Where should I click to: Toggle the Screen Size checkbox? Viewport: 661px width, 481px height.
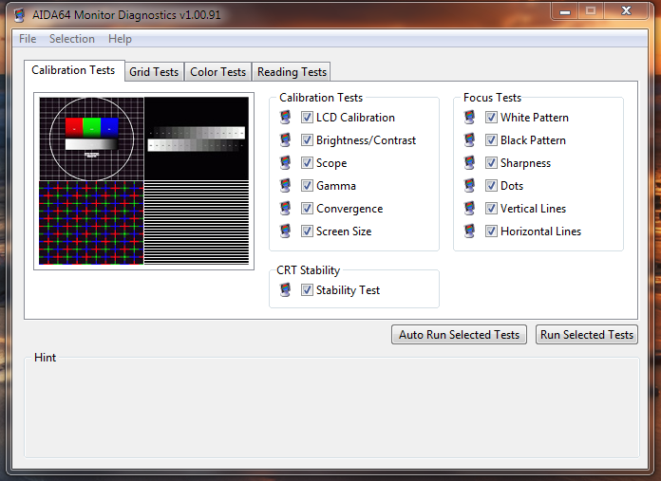pyautogui.click(x=307, y=231)
